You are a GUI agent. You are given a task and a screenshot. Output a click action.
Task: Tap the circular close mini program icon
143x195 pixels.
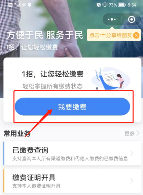pos(132,19)
